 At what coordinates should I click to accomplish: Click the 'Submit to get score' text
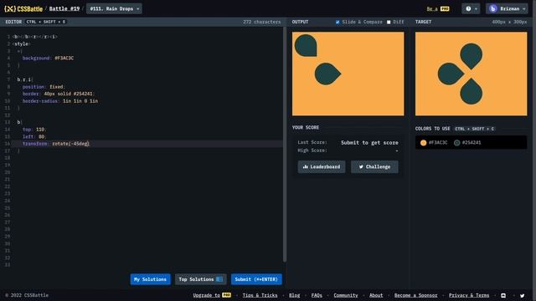click(x=369, y=143)
